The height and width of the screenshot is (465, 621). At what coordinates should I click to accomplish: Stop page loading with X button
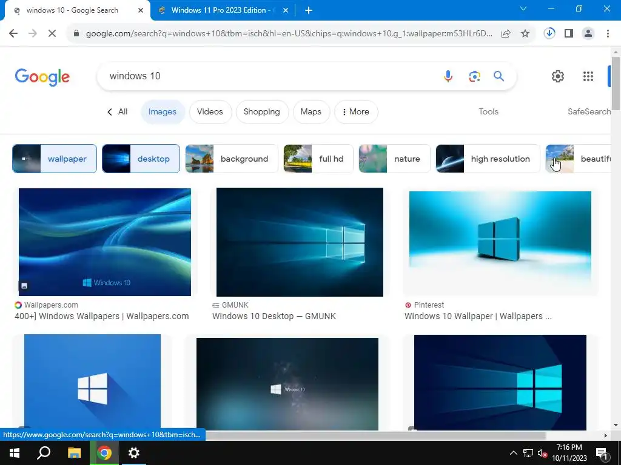point(52,34)
